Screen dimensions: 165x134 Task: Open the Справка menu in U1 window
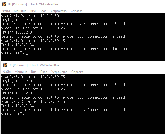pos(77,11)
